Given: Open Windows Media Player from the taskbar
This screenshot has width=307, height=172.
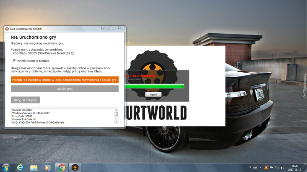Looking at the screenshot, I should pyautogui.click(x=47, y=168).
